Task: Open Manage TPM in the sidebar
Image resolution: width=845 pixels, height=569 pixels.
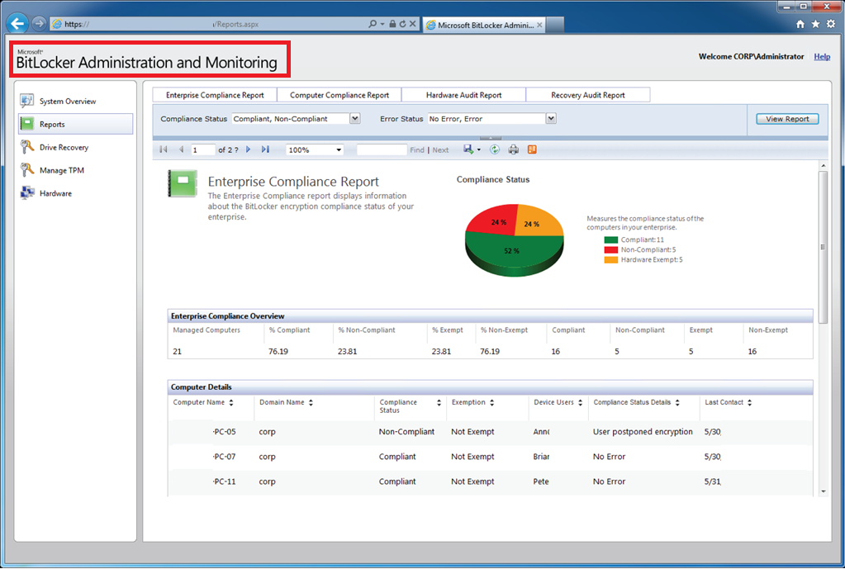Action: [x=61, y=170]
